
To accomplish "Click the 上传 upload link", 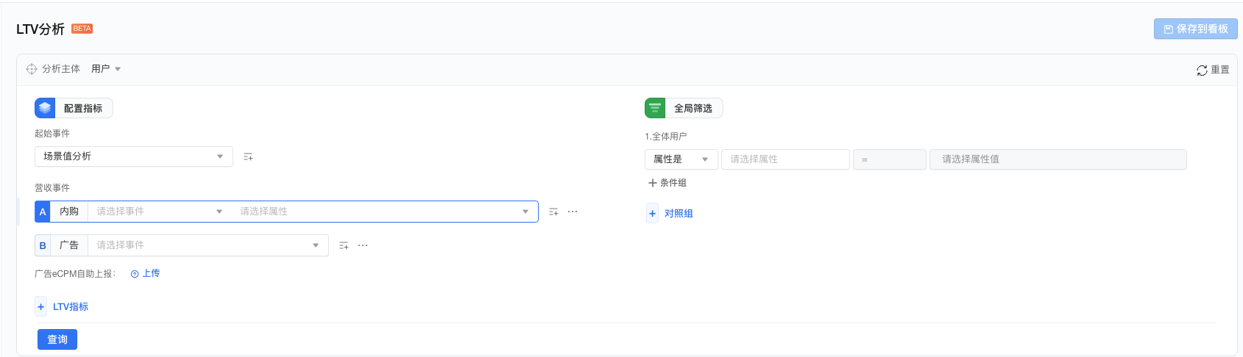I will pos(145,273).
